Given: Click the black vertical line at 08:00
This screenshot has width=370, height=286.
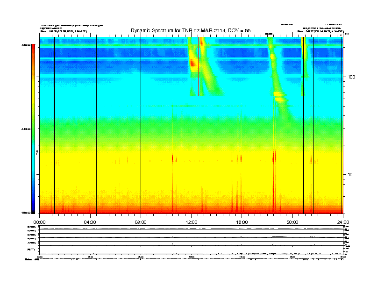Looking at the screenshot, I should tap(141, 125).
